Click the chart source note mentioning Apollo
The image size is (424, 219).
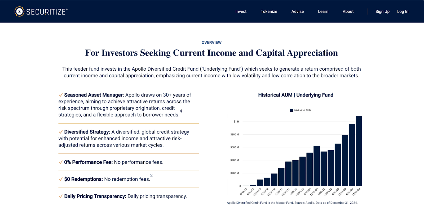[x=292, y=203]
